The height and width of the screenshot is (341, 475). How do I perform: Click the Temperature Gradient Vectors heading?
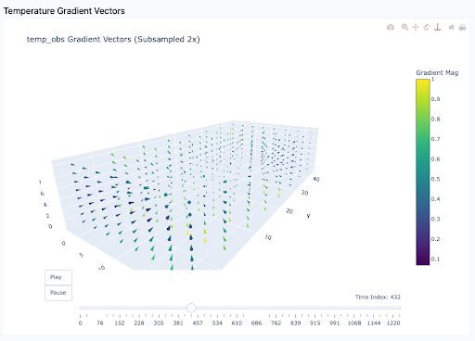coord(64,11)
